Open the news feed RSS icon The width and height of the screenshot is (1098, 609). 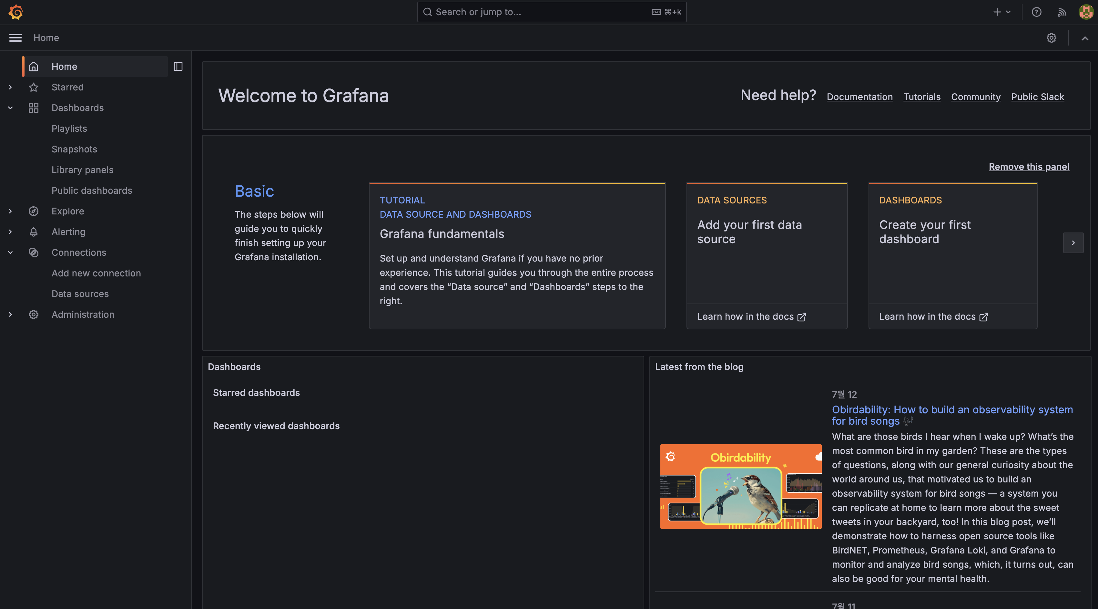1062,12
